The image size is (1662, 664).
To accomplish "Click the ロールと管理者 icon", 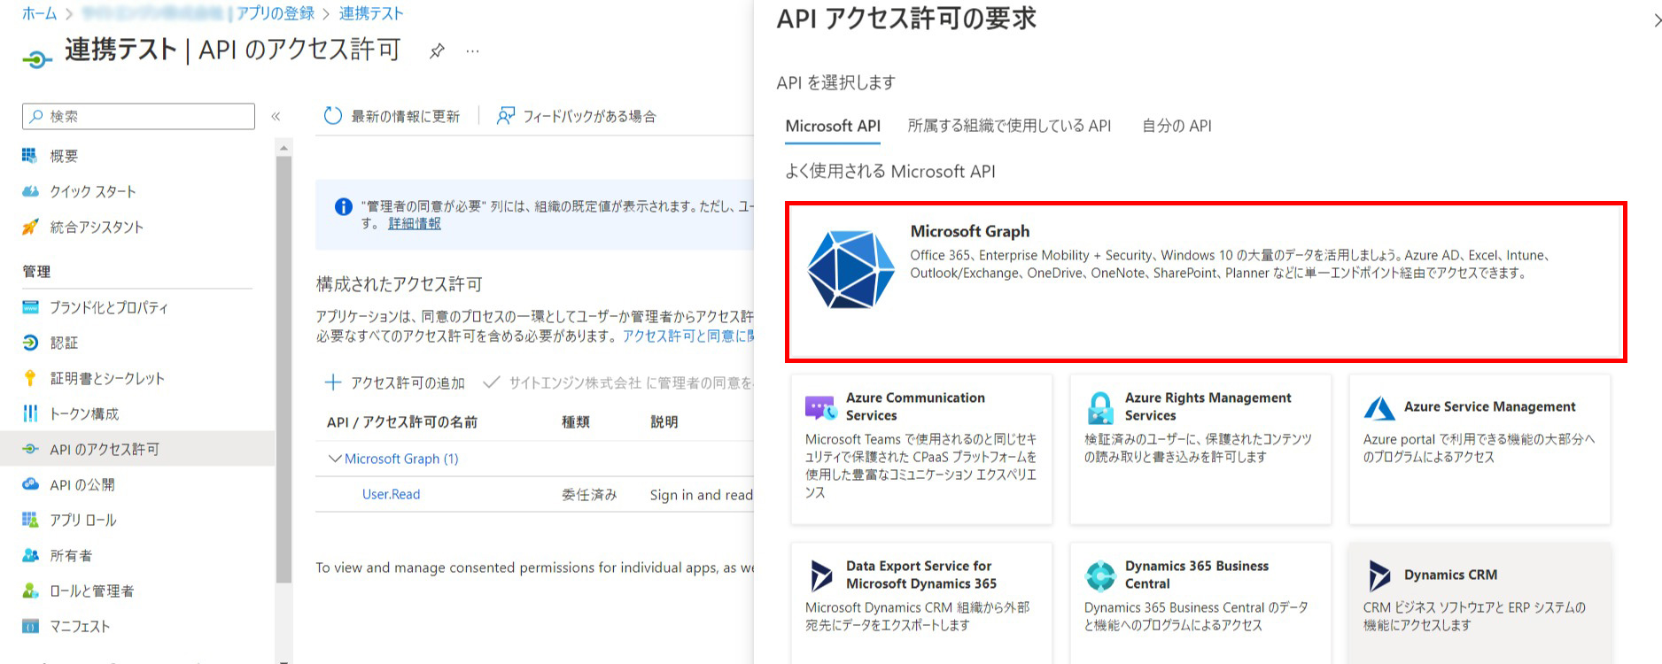I will (x=30, y=591).
